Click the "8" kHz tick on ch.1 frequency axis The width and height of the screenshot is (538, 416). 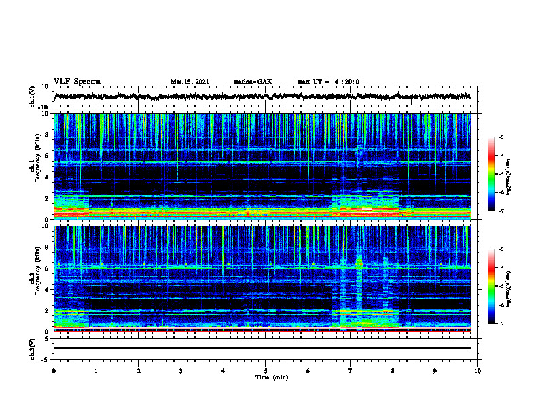coord(48,135)
